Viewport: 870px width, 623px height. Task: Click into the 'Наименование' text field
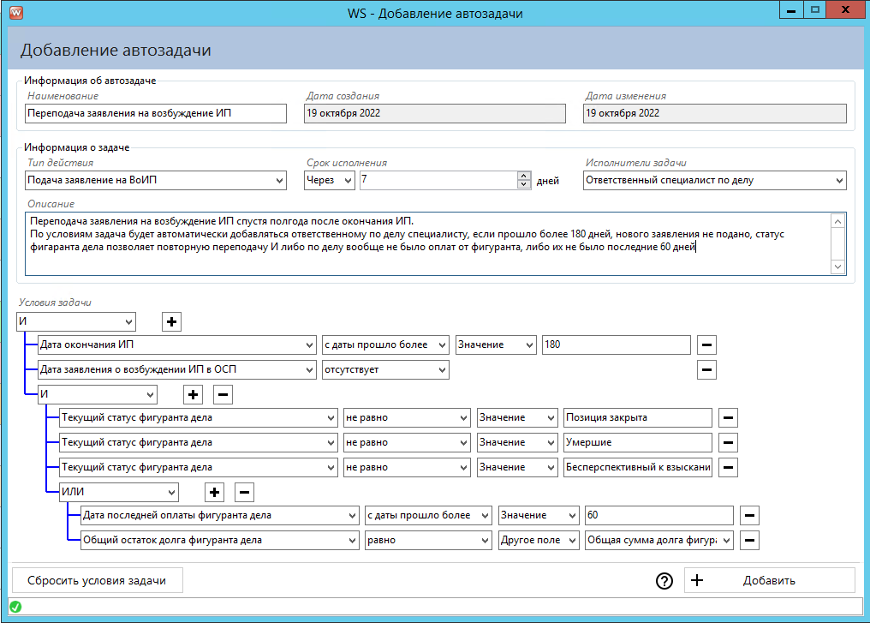click(x=156, y=113)
